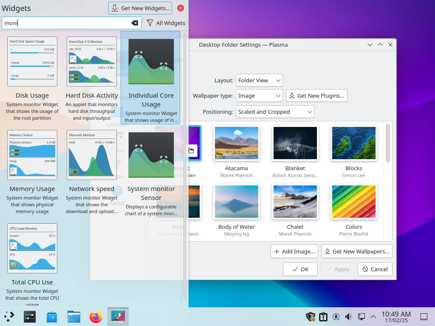Click the show desktop button
The width and height of the screenshot is (435, 326).
[x=424, y=317]
